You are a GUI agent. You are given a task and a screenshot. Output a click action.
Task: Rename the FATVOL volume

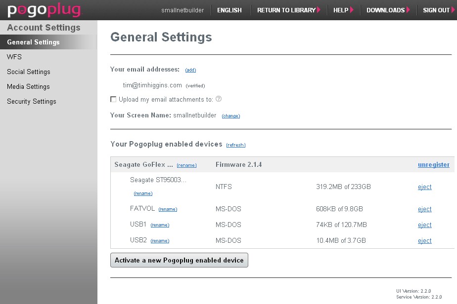point(168,209)
